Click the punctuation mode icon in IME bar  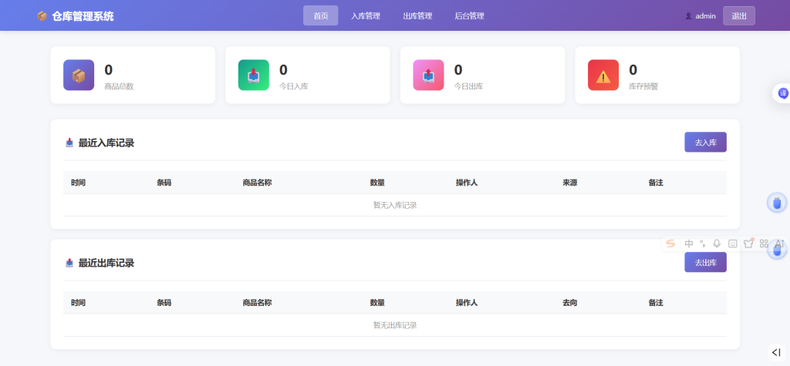702,243
